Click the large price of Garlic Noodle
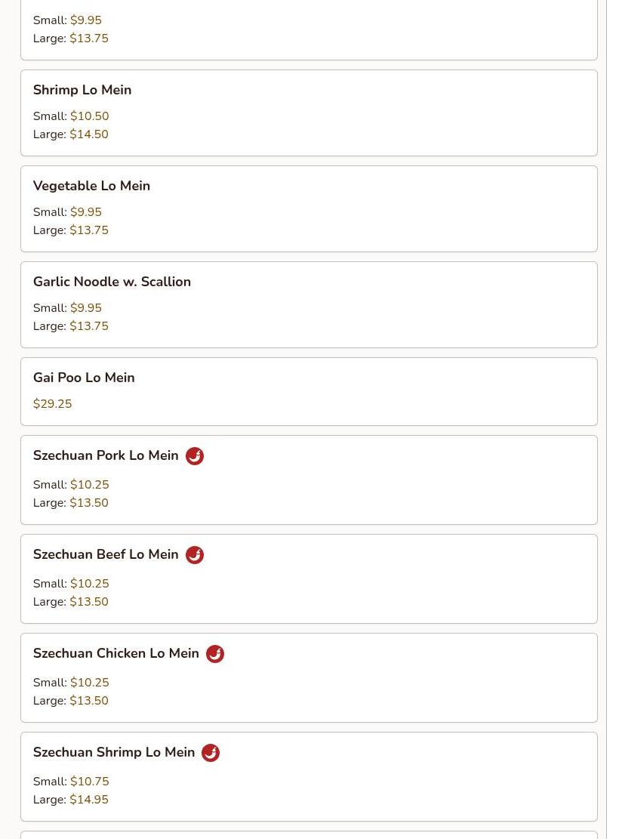Viewport: 622px width, 839px height. point(89,326)
